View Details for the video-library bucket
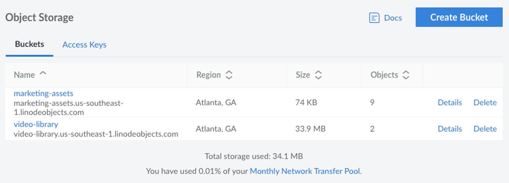Viewport: 509px width, 183px height. coord(450,129)
